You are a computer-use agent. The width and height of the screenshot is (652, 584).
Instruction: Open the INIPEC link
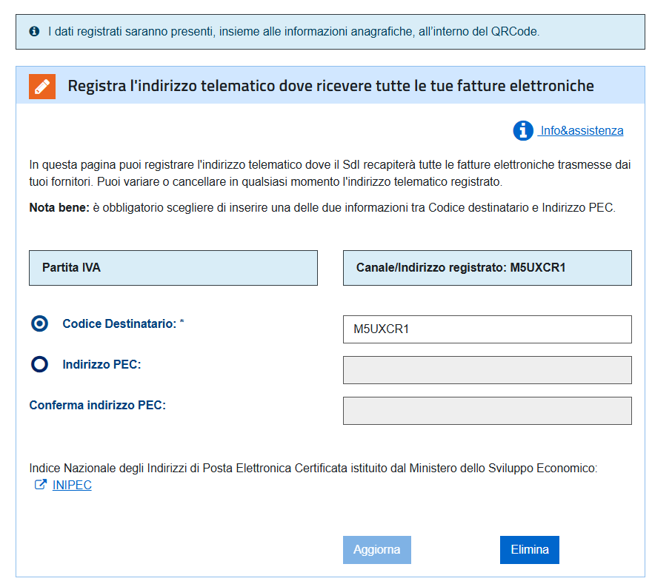click(x=72, y=486)
